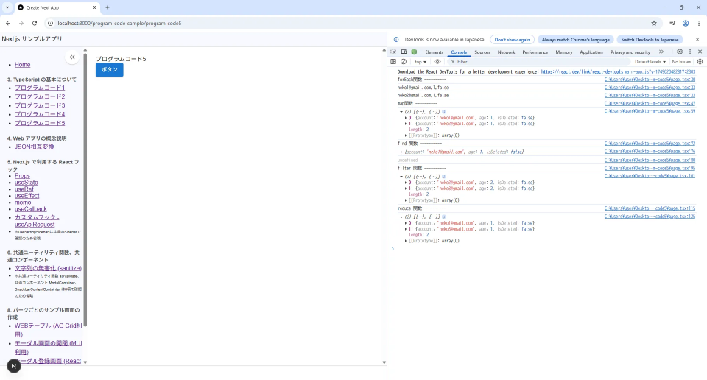The image size is (707, 380).
Task: Open source link page.tsx:115
Action: (650, 208)
